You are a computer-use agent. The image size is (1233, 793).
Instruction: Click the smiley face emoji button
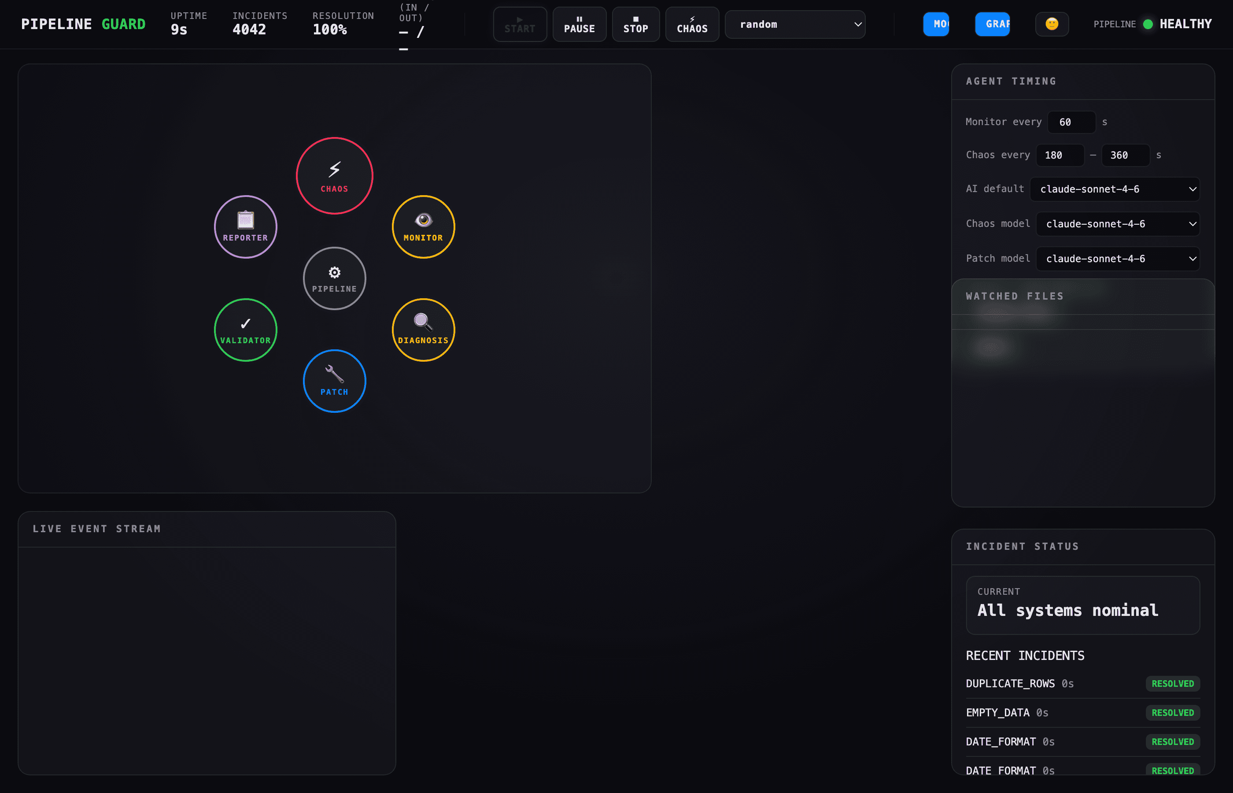1052,24
